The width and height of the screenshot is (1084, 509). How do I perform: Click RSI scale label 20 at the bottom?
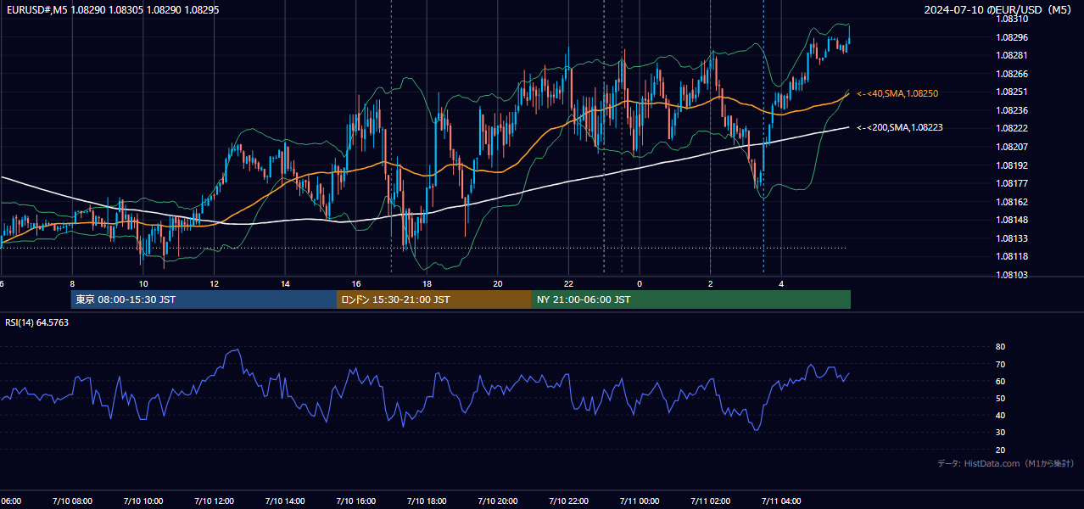tap(1000, 450)
